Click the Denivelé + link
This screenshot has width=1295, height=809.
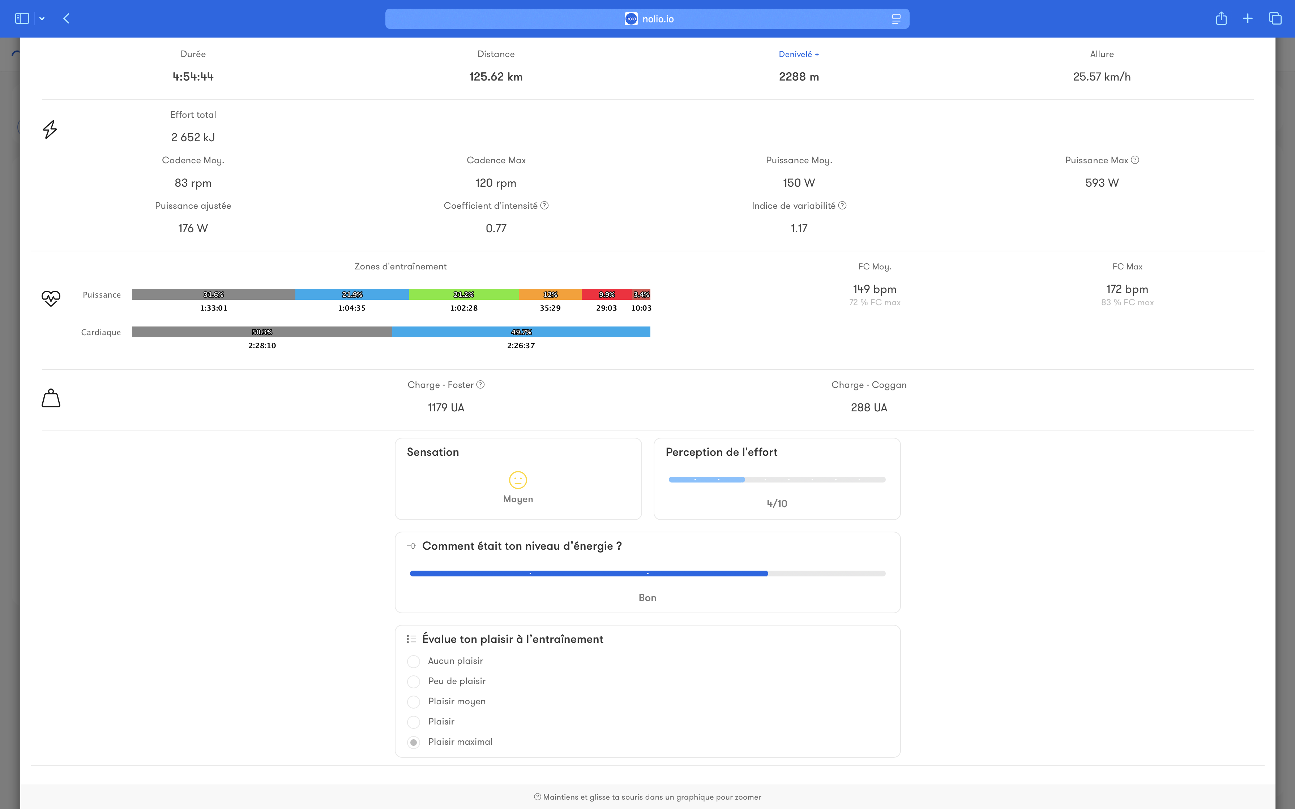coord(799,54)
